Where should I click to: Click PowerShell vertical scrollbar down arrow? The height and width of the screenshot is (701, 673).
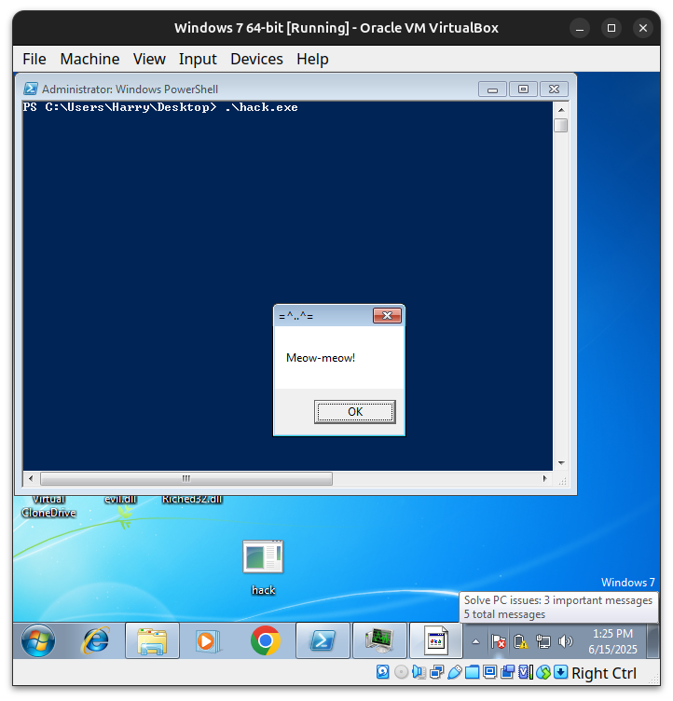[x=561, y=463]
